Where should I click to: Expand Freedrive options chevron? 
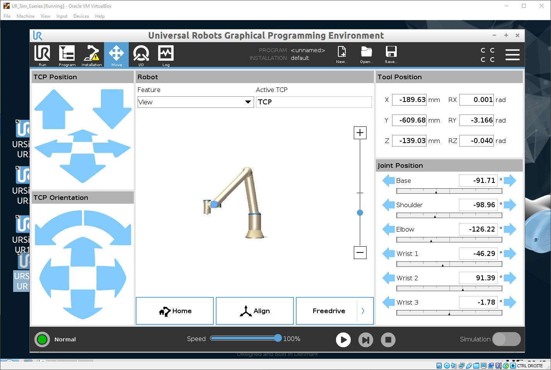pos(363,311)
